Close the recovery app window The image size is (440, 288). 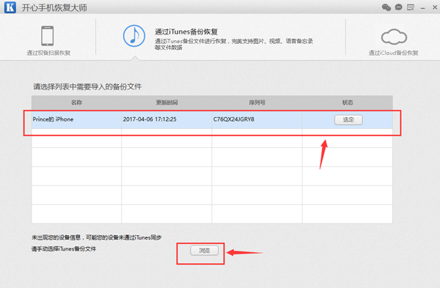point(435,7)
